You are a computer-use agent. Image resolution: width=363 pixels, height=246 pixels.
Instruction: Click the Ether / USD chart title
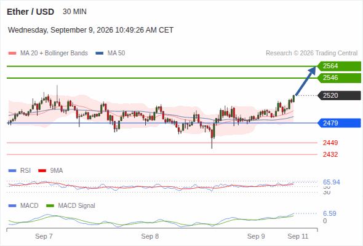click(x=30, y=12)
